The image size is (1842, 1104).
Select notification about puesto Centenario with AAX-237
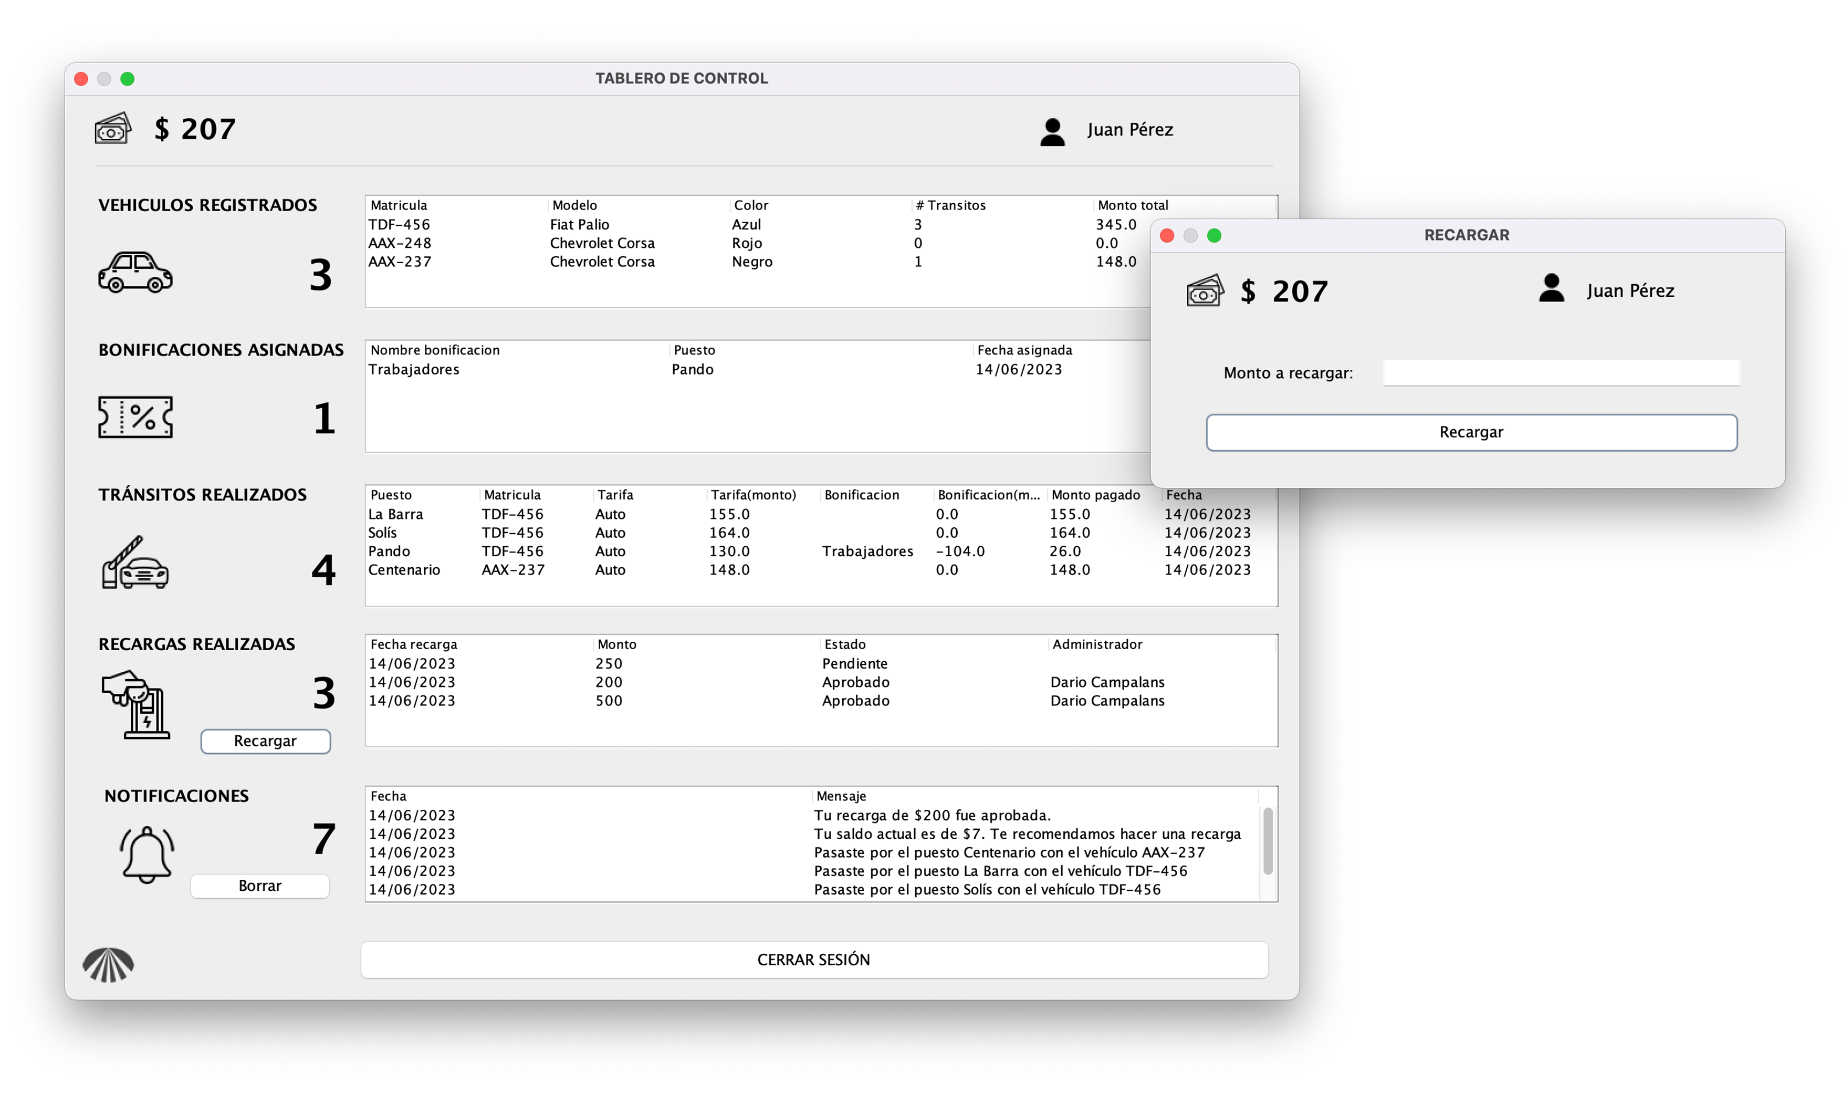click(813, 853)
